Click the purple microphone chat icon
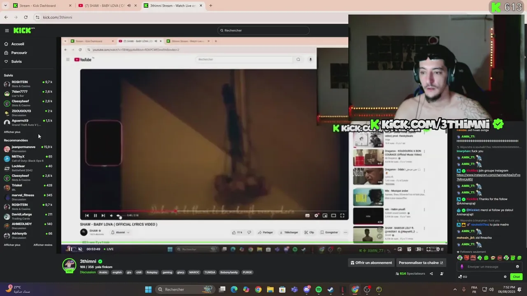Viewport: 527px width, 296px height. tap(462, 267)
